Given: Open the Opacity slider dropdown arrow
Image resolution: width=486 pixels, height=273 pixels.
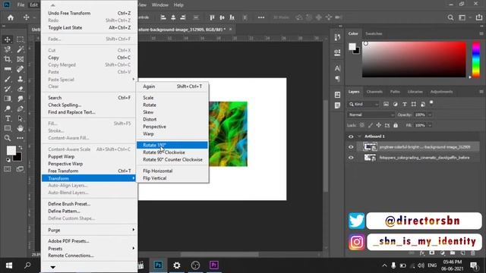Looking at the screenshot, I should coord(430,115).
